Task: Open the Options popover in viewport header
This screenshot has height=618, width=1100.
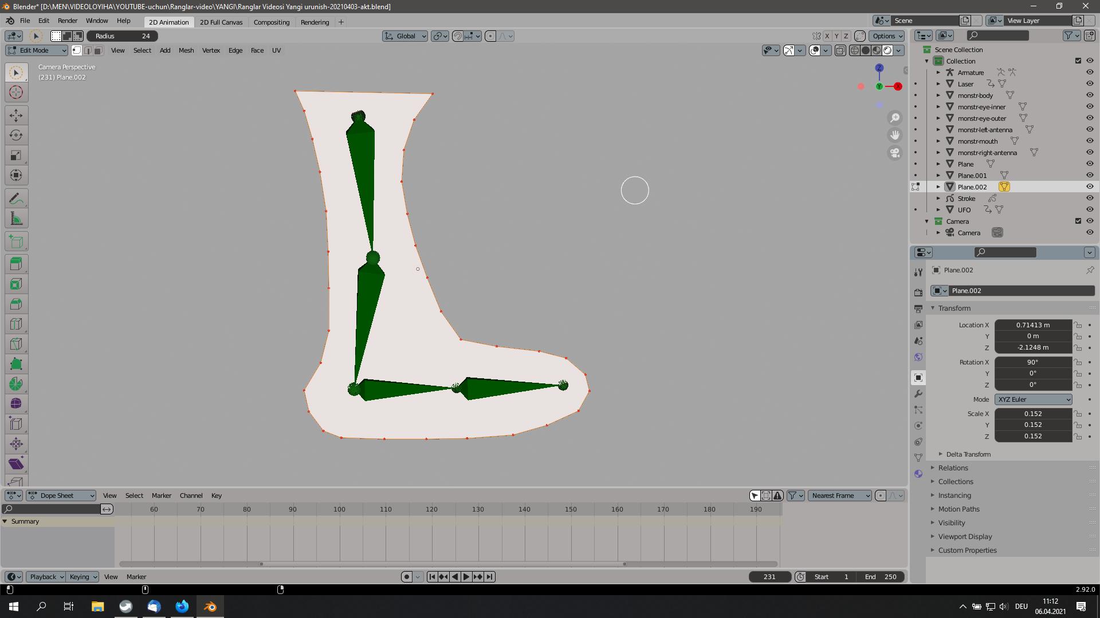Action: pos(887,36)
